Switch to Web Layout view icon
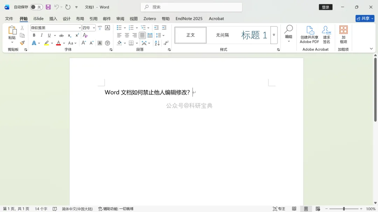Screen dimensions: 378x212 coord(318,209)
